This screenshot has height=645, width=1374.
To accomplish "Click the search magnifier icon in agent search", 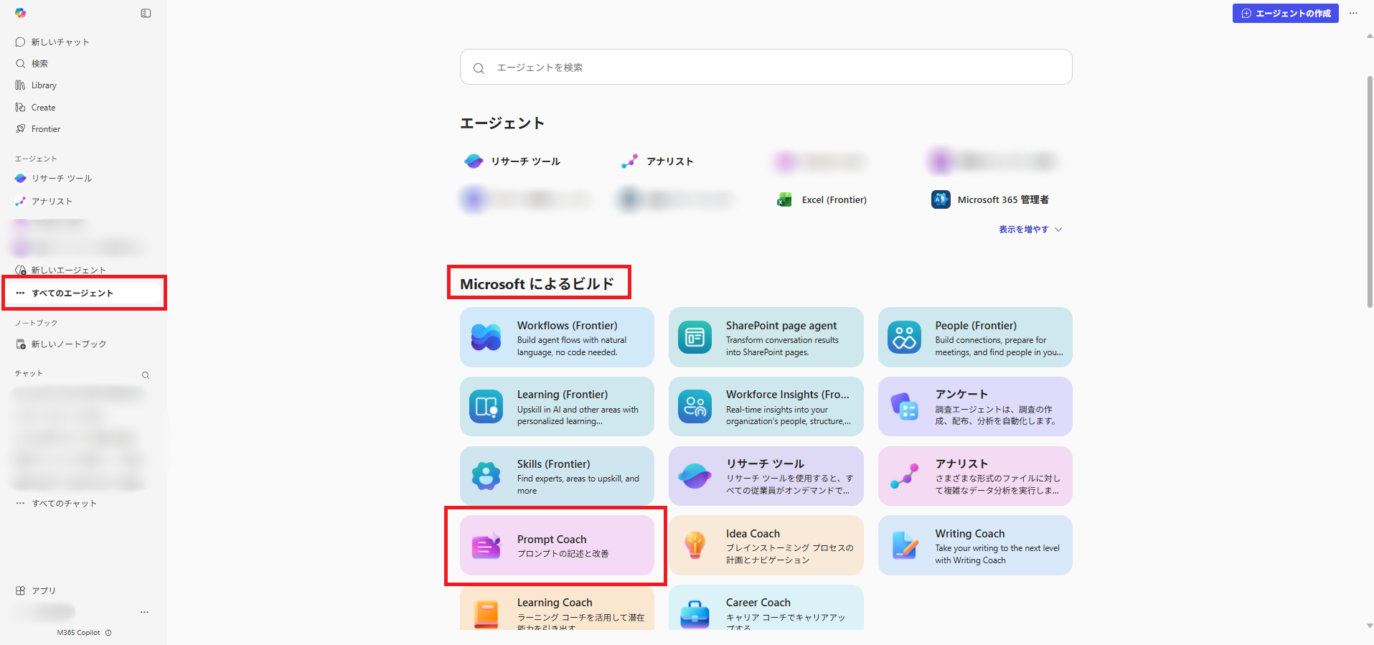I will (x=479, y=68).
